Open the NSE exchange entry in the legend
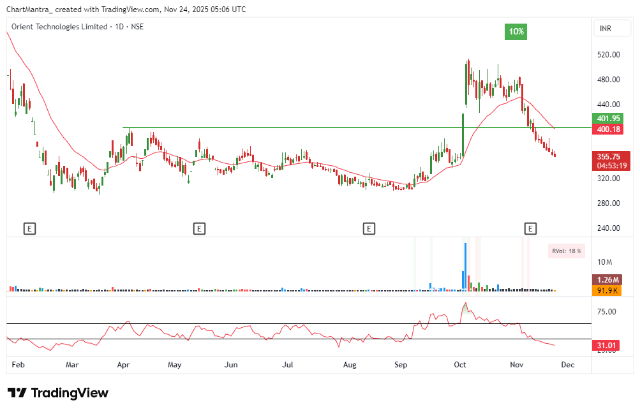The height and width of the screenshot is (412, 640). point(138,27)
